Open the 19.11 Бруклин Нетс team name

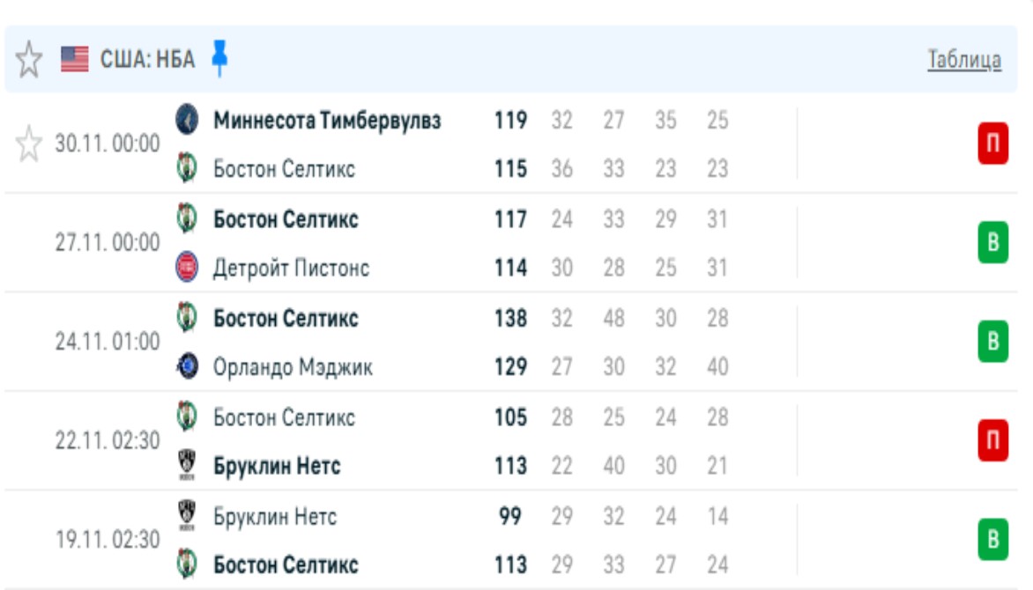275,515
